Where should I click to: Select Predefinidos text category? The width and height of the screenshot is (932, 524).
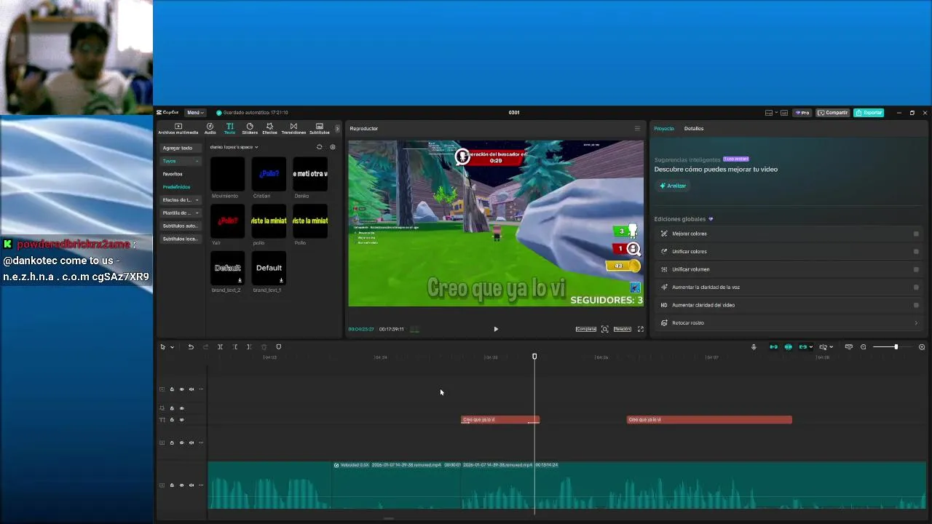(176, 187)
